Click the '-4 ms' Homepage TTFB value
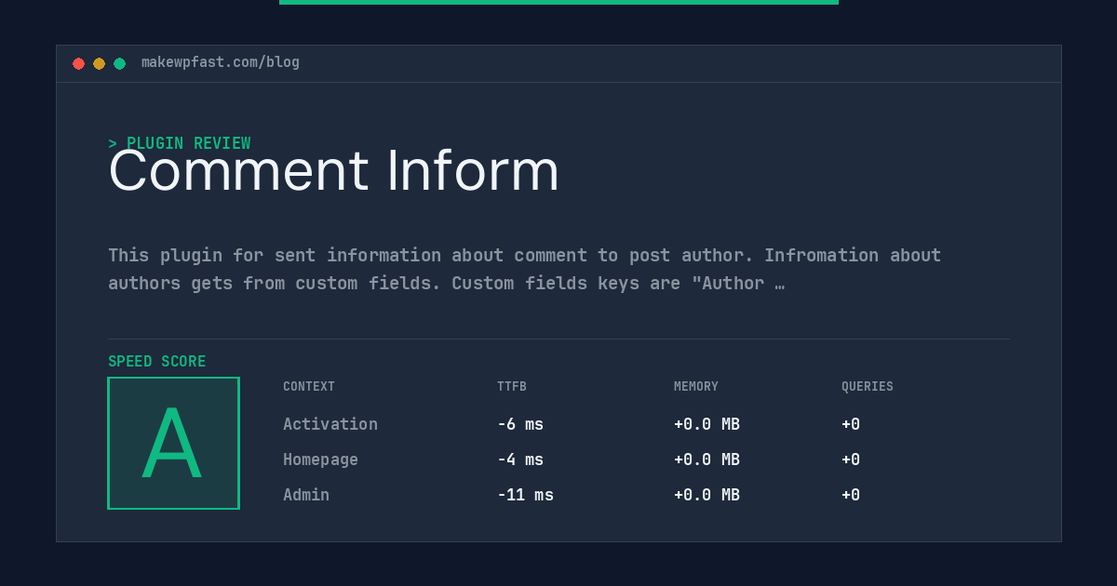 [520, 459]
